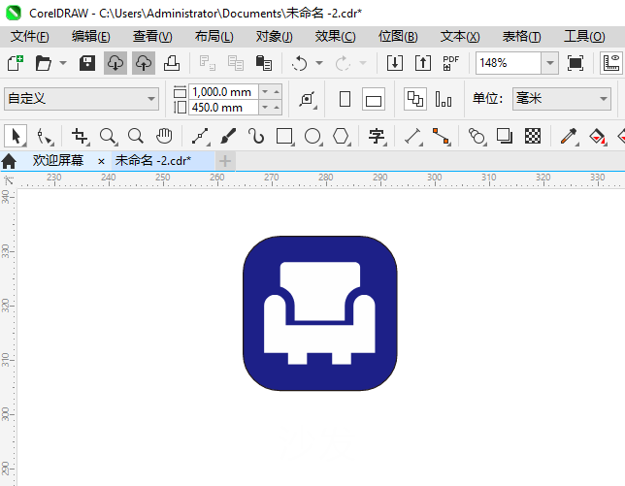Open the 对象(J) menu
Screen dimensions: 625x486
point(275,36)
